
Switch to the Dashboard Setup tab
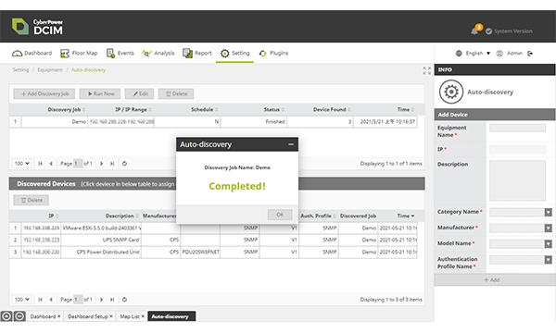pyautogui.click(x=90, y=316)
